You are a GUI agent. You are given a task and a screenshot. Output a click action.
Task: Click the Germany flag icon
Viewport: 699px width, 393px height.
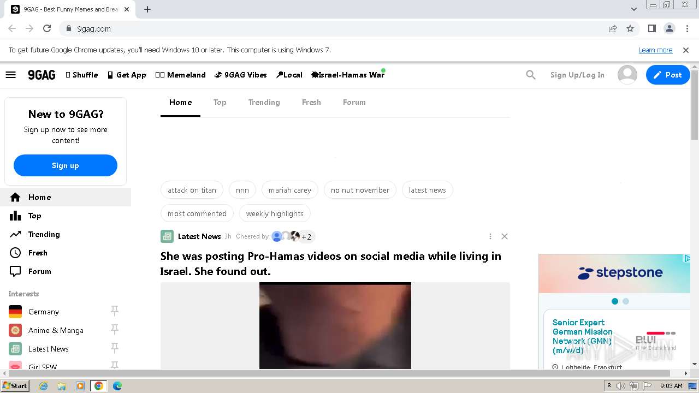(x=15, y=312)
